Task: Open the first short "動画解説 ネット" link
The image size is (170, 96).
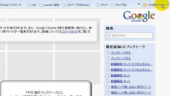Action: [x=121, y=75]
